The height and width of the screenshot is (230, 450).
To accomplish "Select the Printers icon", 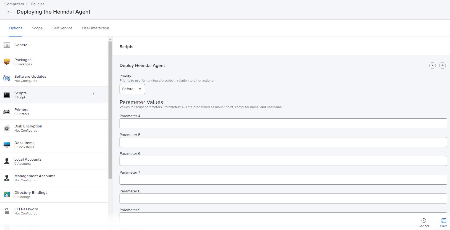I will pyautogui.click(x=7, y=111).
